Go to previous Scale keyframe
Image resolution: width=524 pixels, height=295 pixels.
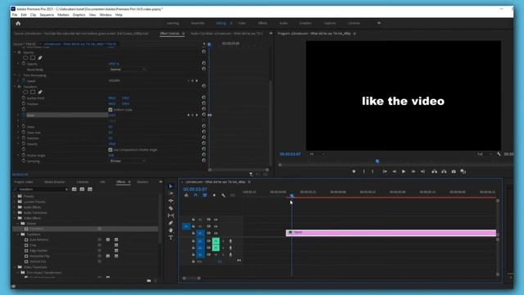[x=188, y=115]
